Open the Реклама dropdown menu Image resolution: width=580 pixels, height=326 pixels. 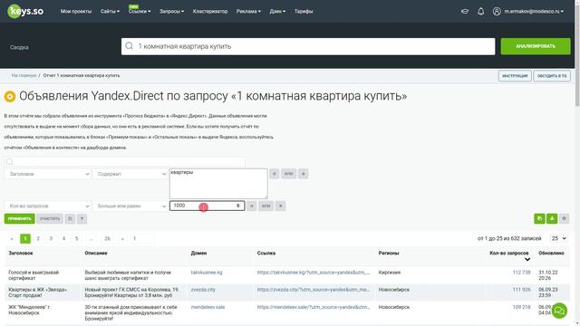(248, 12)
